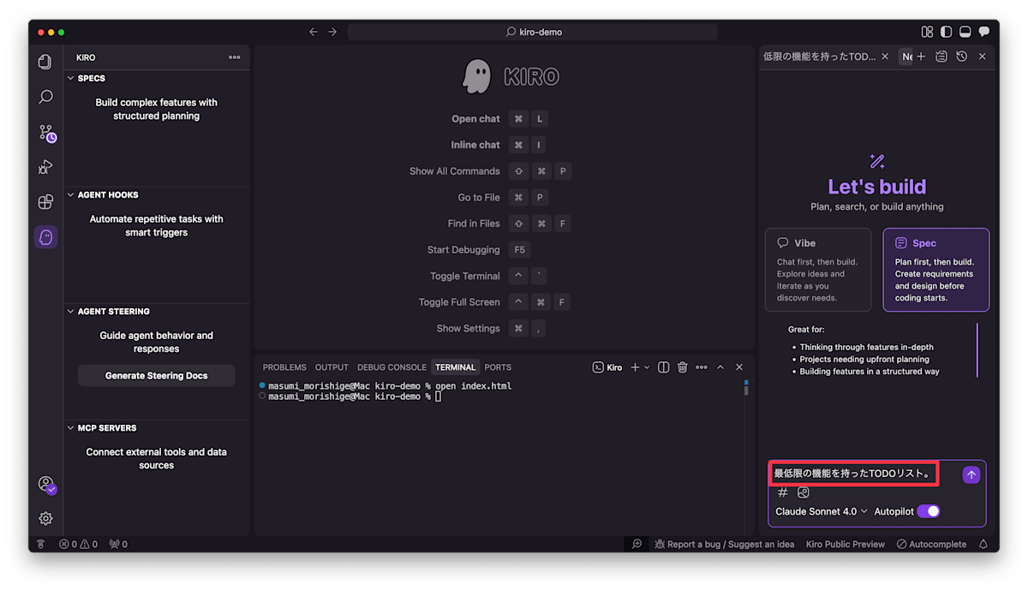Start a new chat session with plus
This screenshot has height=590, width=1028.
click(x=921, y=57)
